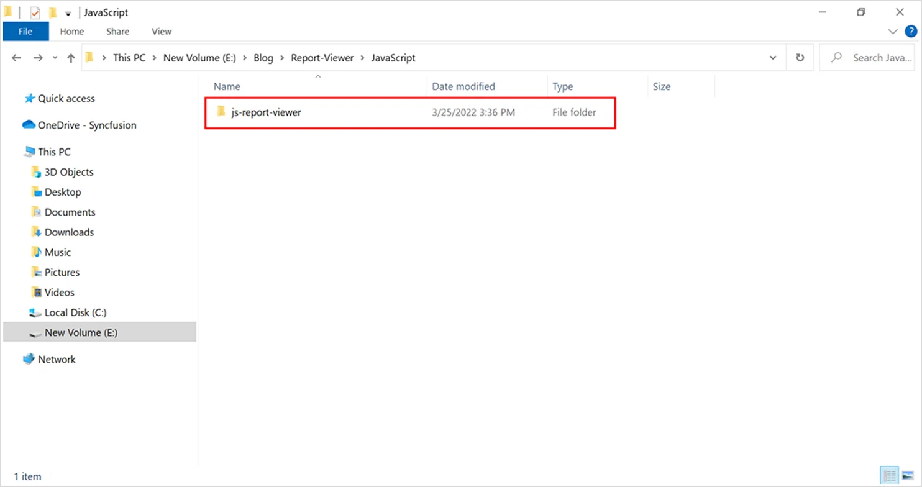
Task: Open OneDrive - Syncfusion in the sidebar
Action: [x=87, y=125]
